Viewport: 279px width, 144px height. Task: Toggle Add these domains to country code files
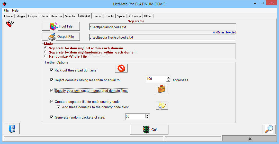tap(58, 107)
